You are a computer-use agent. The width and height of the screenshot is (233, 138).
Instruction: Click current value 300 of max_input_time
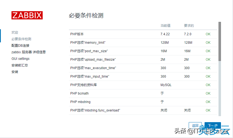(x=163, y=76)
